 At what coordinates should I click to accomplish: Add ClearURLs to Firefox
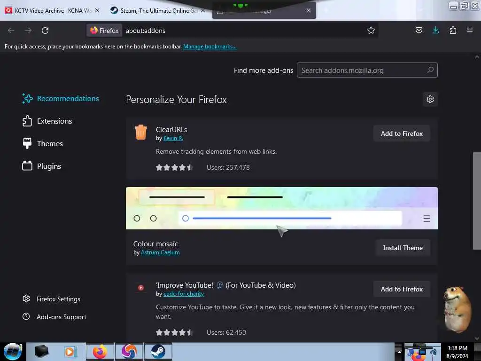tap(402, 133)
